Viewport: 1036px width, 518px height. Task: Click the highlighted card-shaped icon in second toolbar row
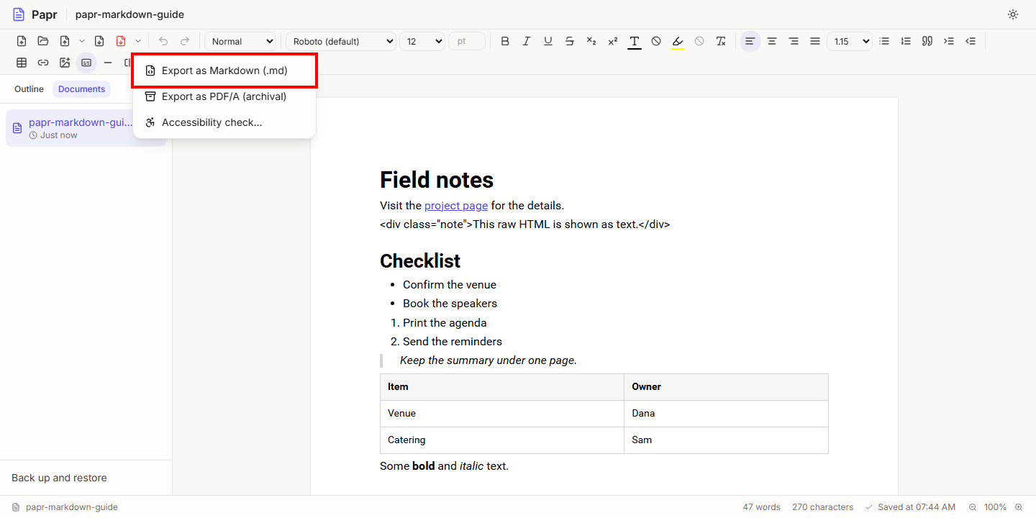click(86, 63)
